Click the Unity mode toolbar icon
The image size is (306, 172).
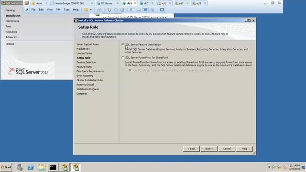pyautogui.click(x=153, y=10)
